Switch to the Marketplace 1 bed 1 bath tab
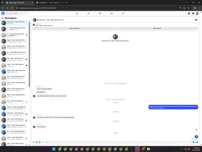Image resolution: width=202 pixels, height=152 pixels. point(49,2)
